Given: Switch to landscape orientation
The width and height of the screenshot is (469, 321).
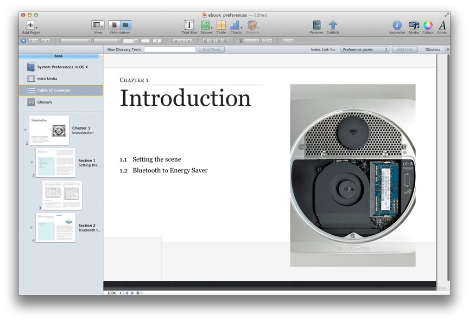Looking at the screenshot, I should click(x=125, y=25).
